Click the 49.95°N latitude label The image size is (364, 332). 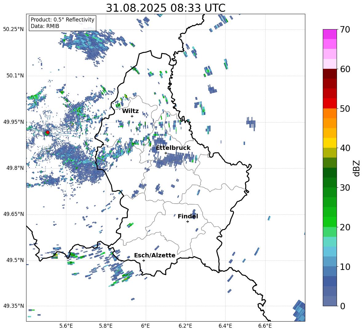coord(14,122)
